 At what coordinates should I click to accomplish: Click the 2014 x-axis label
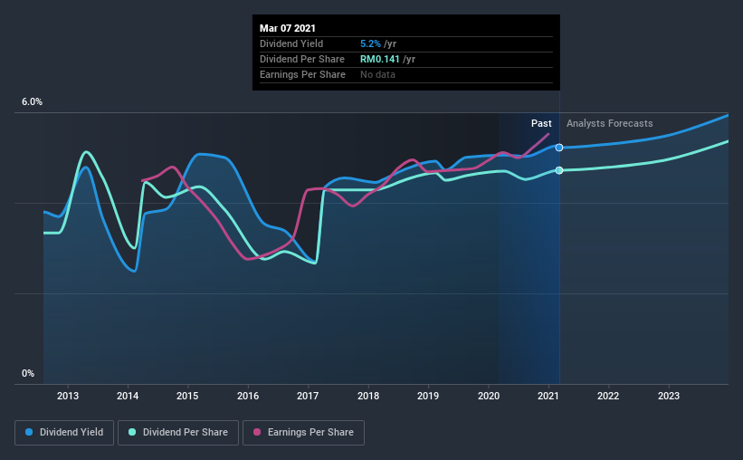[128, 396]
